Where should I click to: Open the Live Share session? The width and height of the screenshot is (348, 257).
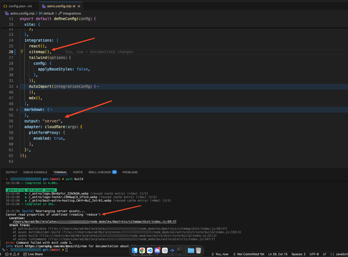point(33,254)
